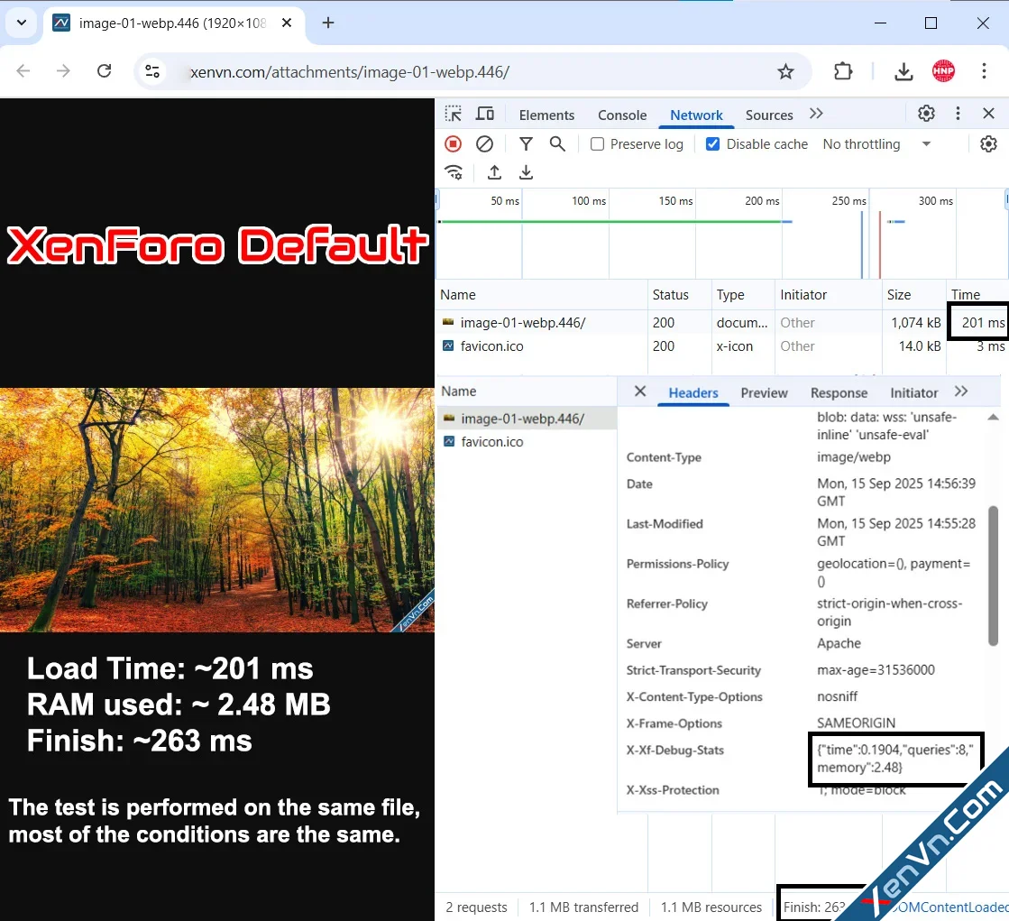Open the Chrome three-dot menu
Image resolution: width=1009 pixels, height=921 pixels.
[x=984, y=70]
